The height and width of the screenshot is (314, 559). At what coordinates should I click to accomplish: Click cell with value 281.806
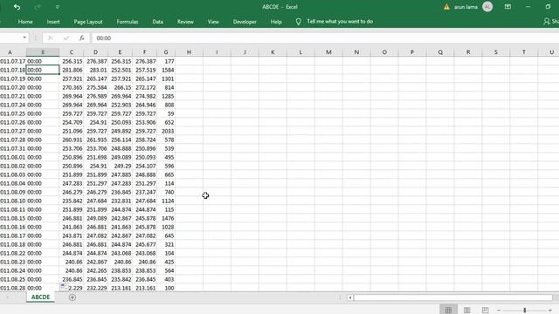click(x=72, y=70)
